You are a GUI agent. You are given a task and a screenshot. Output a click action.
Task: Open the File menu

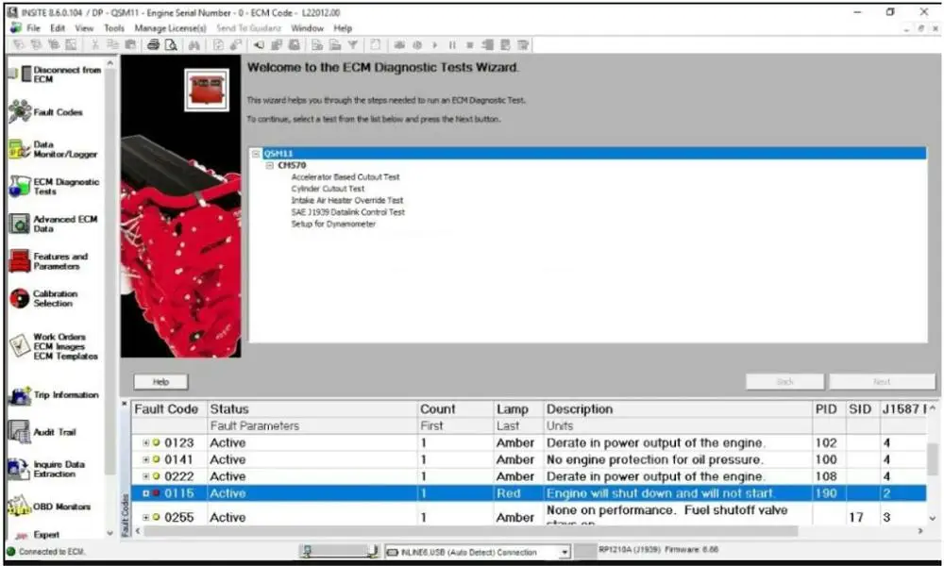coord(33,28)
